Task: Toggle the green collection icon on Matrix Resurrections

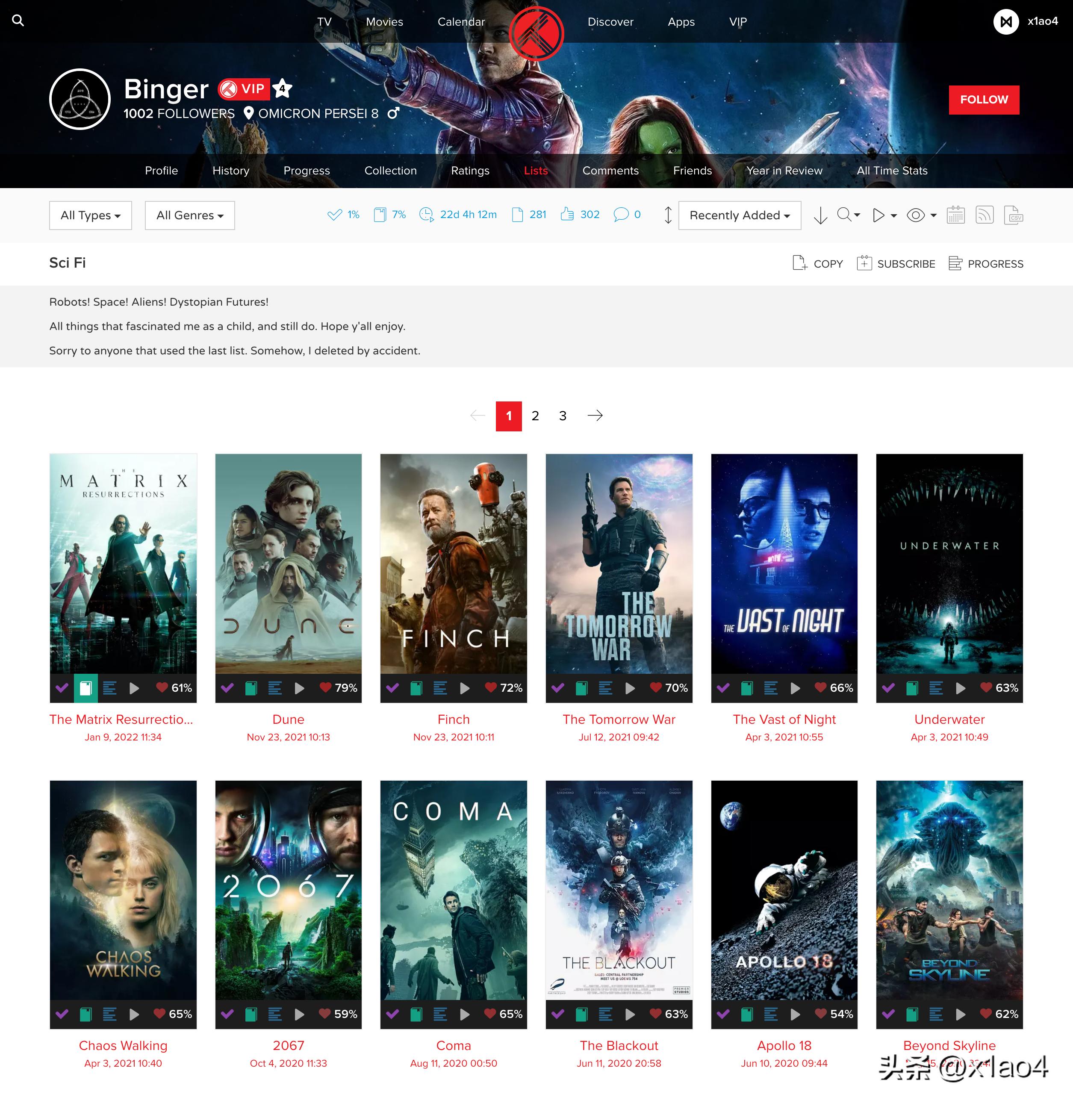Action: coord(86,688)
